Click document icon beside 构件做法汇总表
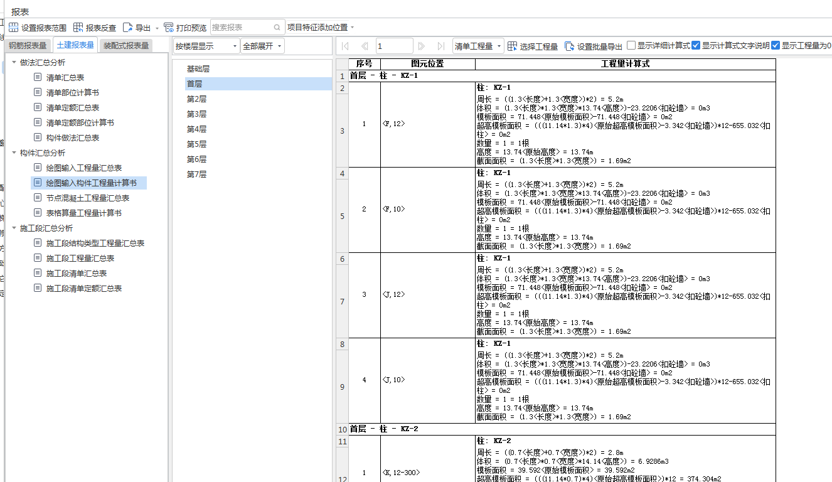The image size is (832, 482). tap(38, 137)
